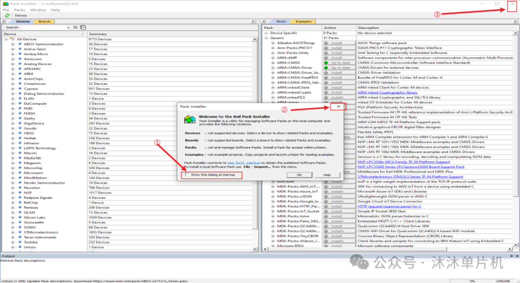Collapse the All Devices tree node

tap(6, 39)
